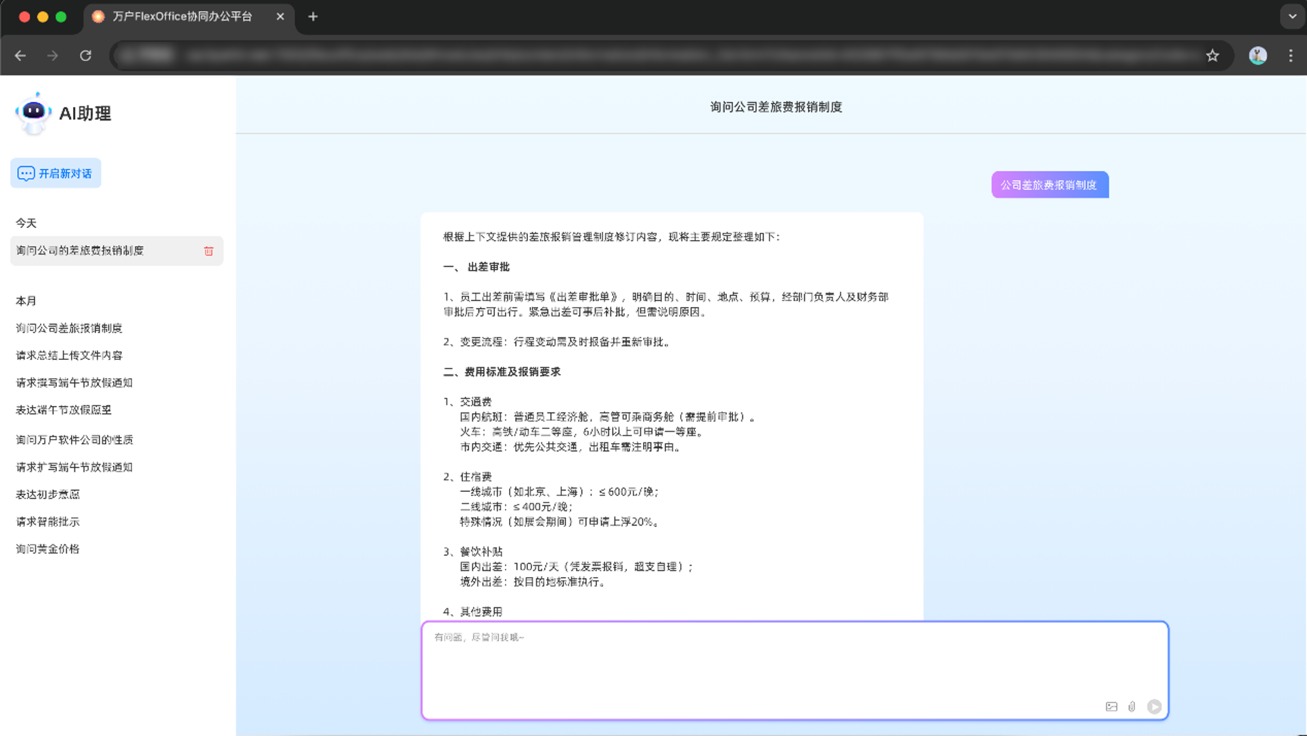Start a new chat with 开启新对话

tap(56, 173)
